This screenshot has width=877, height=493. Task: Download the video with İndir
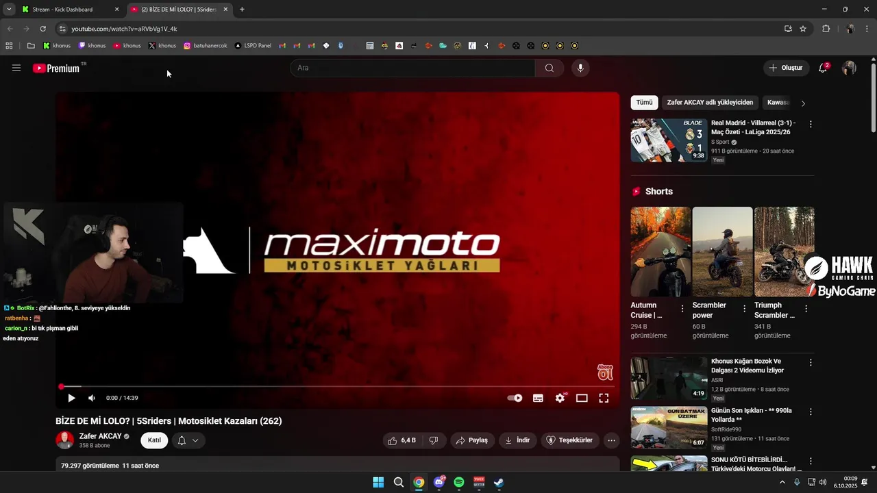tap(517, 440)
